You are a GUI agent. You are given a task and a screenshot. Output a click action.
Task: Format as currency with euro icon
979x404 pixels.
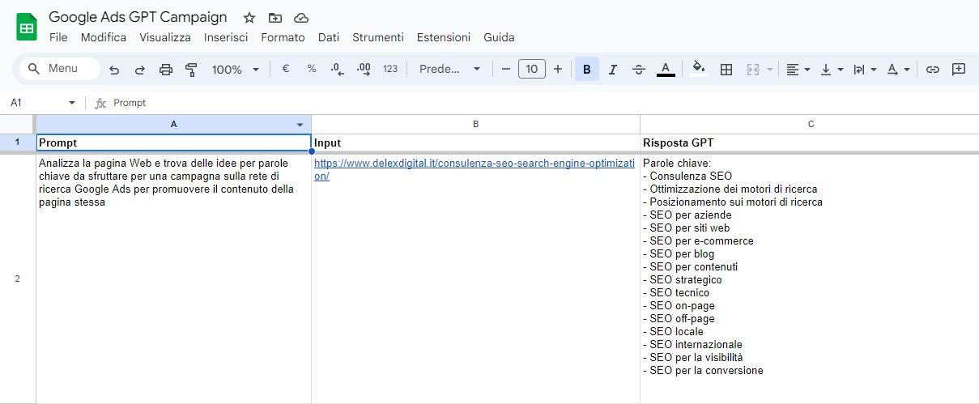coord(286,70)
